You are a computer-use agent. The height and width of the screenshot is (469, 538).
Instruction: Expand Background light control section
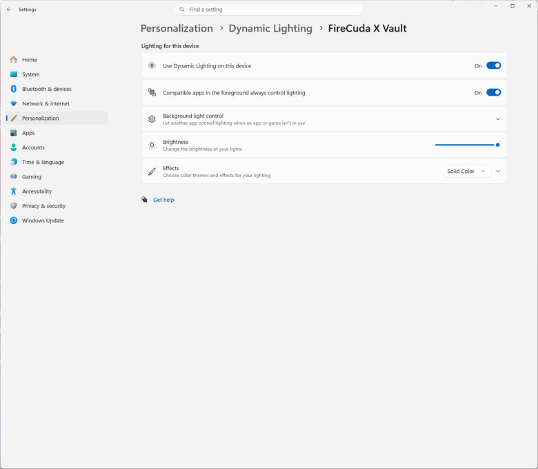pos(498,119)
